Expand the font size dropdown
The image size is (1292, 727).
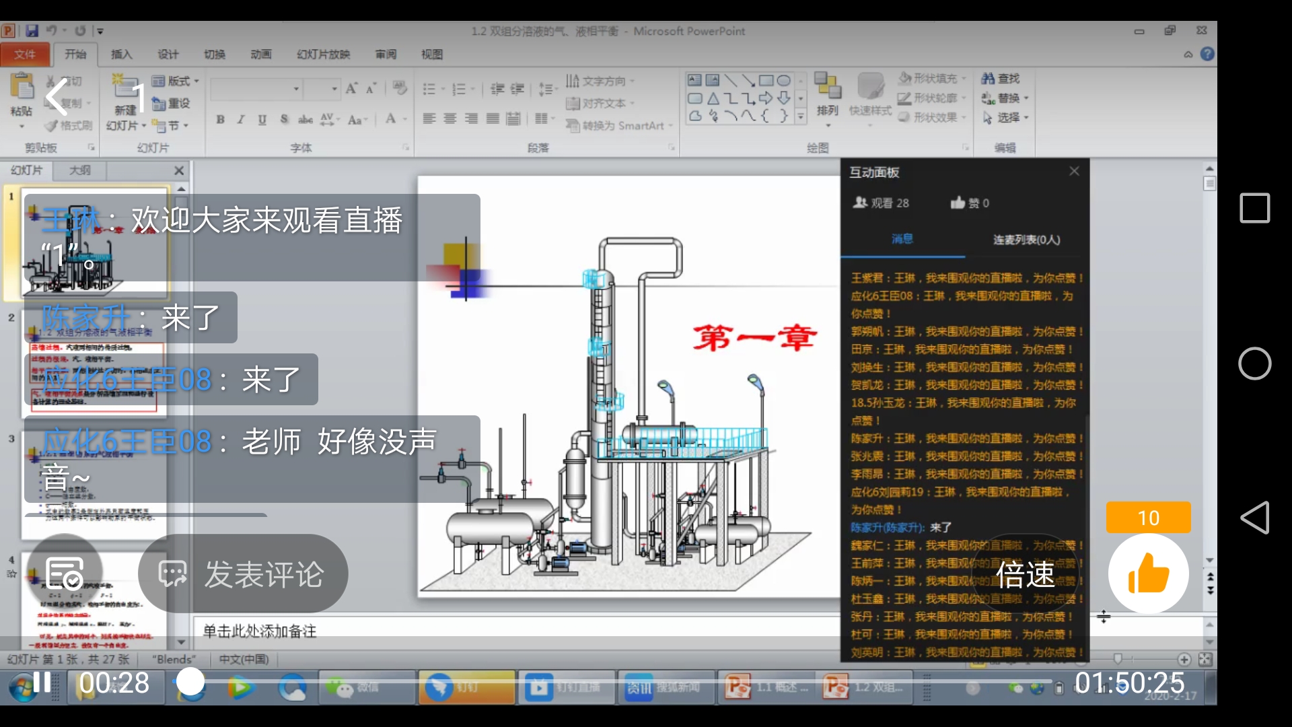tap(334, 89)
